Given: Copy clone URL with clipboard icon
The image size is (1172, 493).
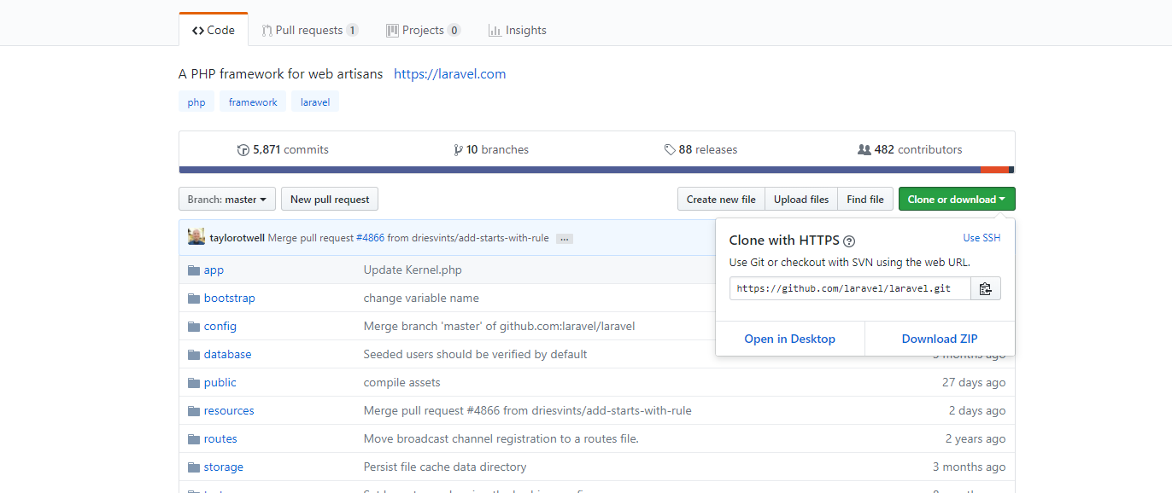Looking at the screenshot, I should (986, 288).
